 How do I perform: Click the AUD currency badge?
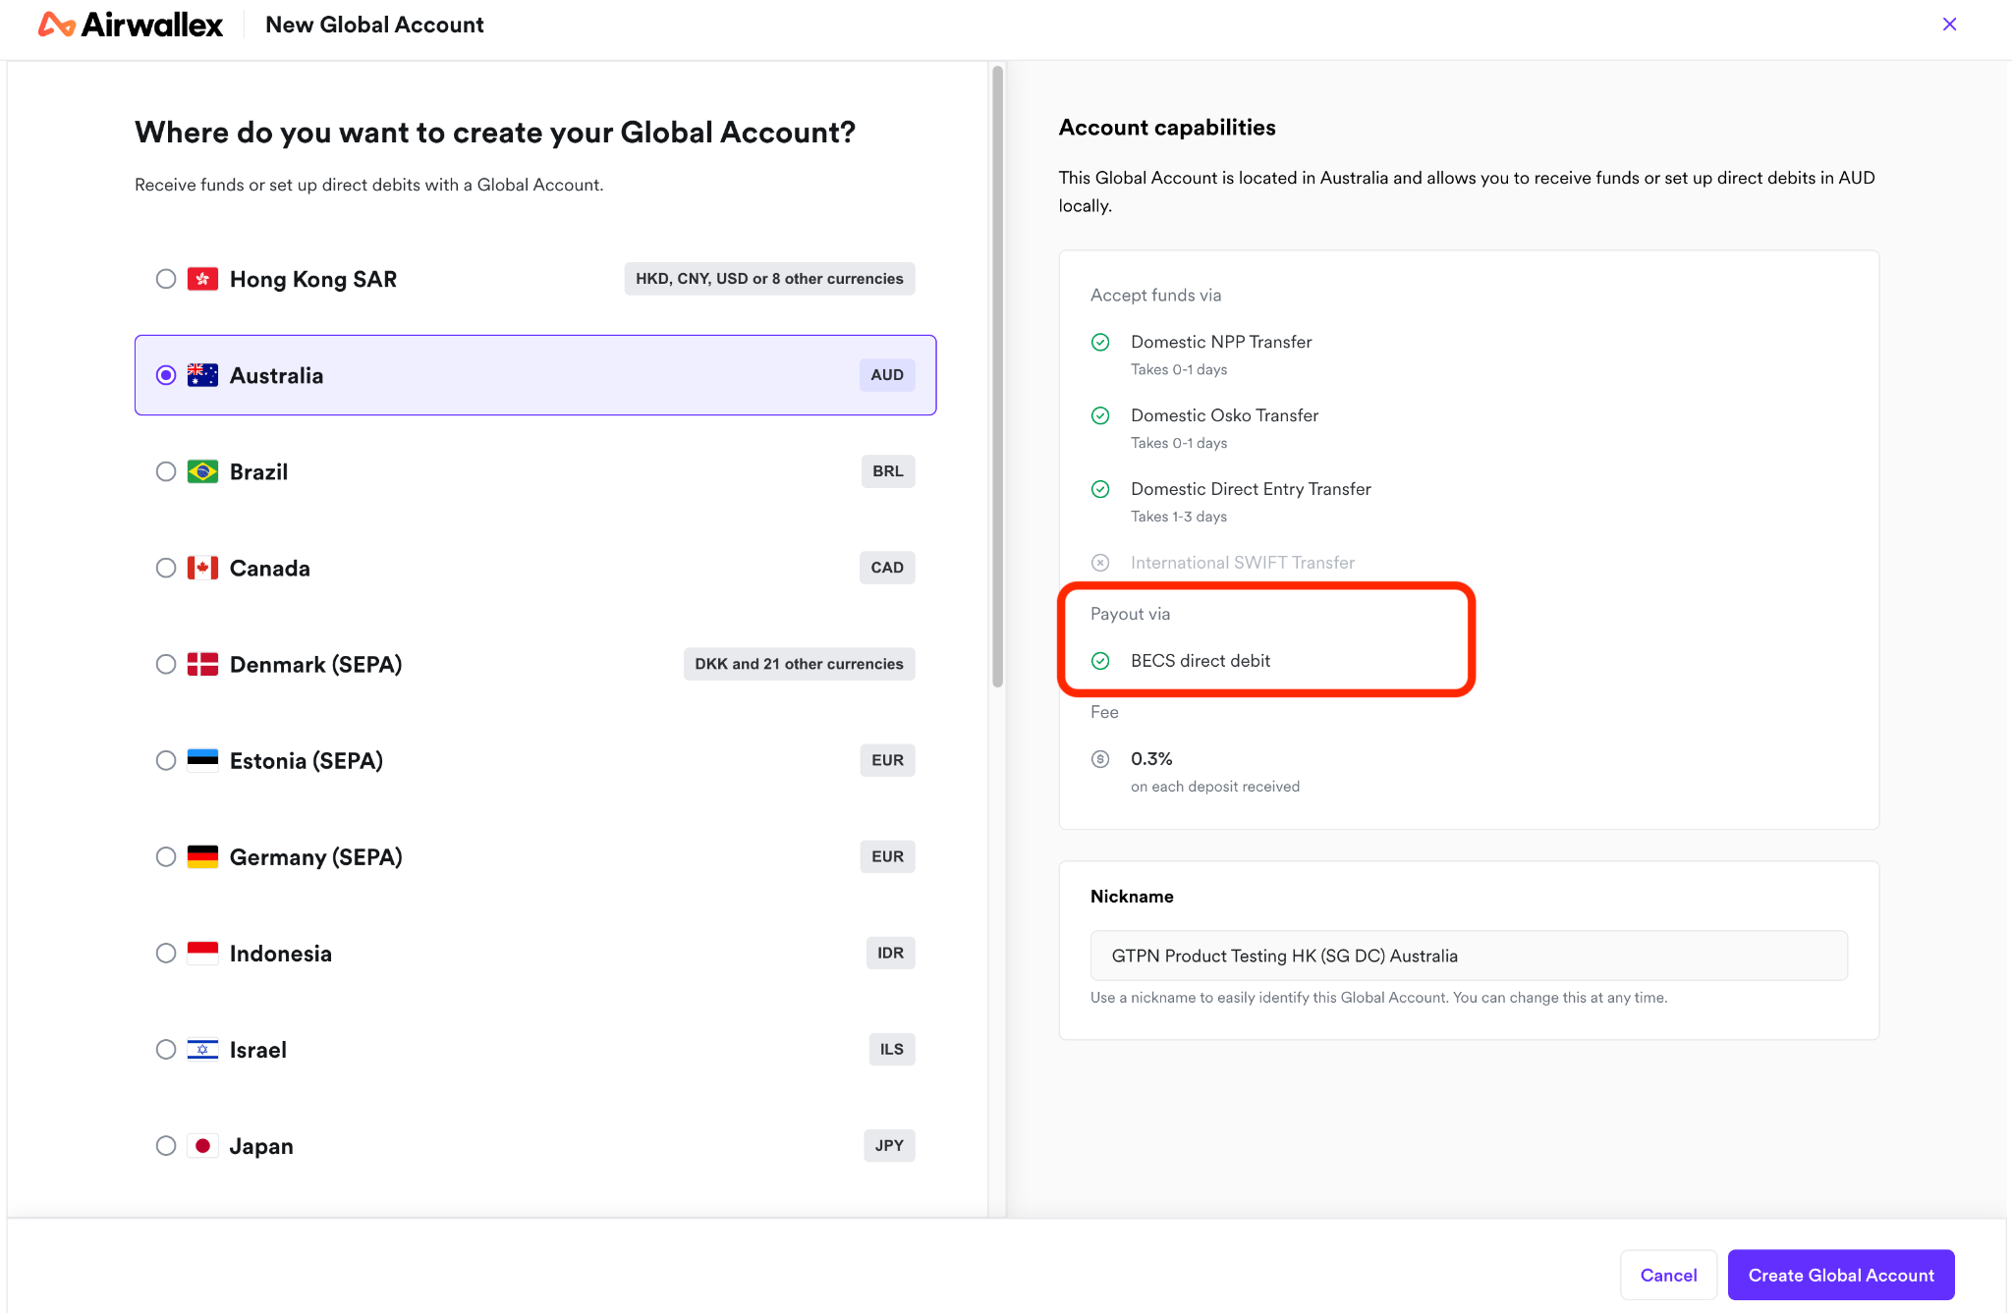click(887, 375)
